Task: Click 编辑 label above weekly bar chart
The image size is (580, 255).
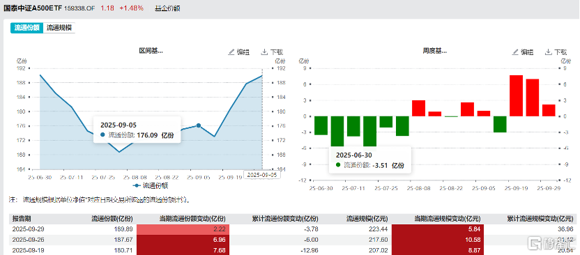Action: pos(528,52)
